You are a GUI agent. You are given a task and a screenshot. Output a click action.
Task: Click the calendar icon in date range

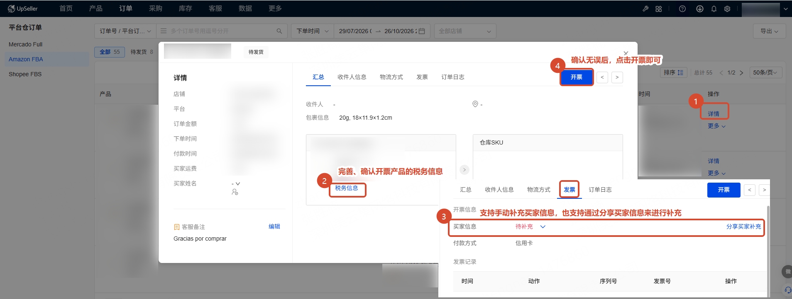click(422, 31)
